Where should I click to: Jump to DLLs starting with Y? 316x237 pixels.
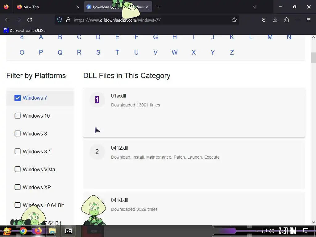213,52
